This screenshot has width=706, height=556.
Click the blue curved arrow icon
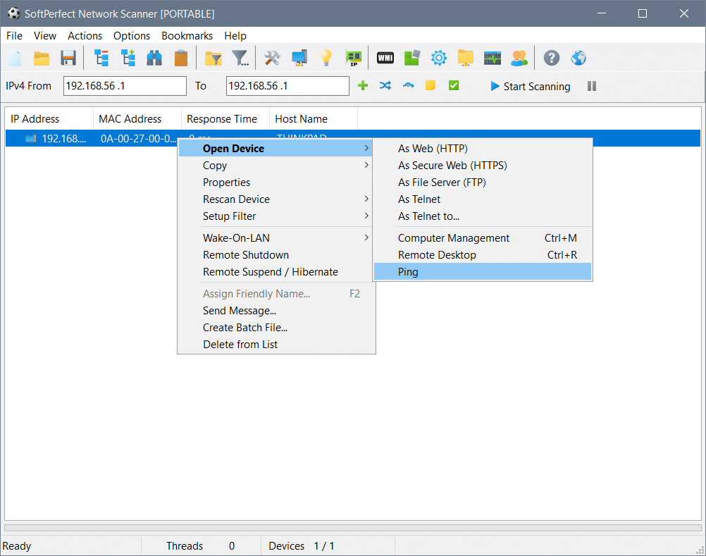(x=409, y=85)
